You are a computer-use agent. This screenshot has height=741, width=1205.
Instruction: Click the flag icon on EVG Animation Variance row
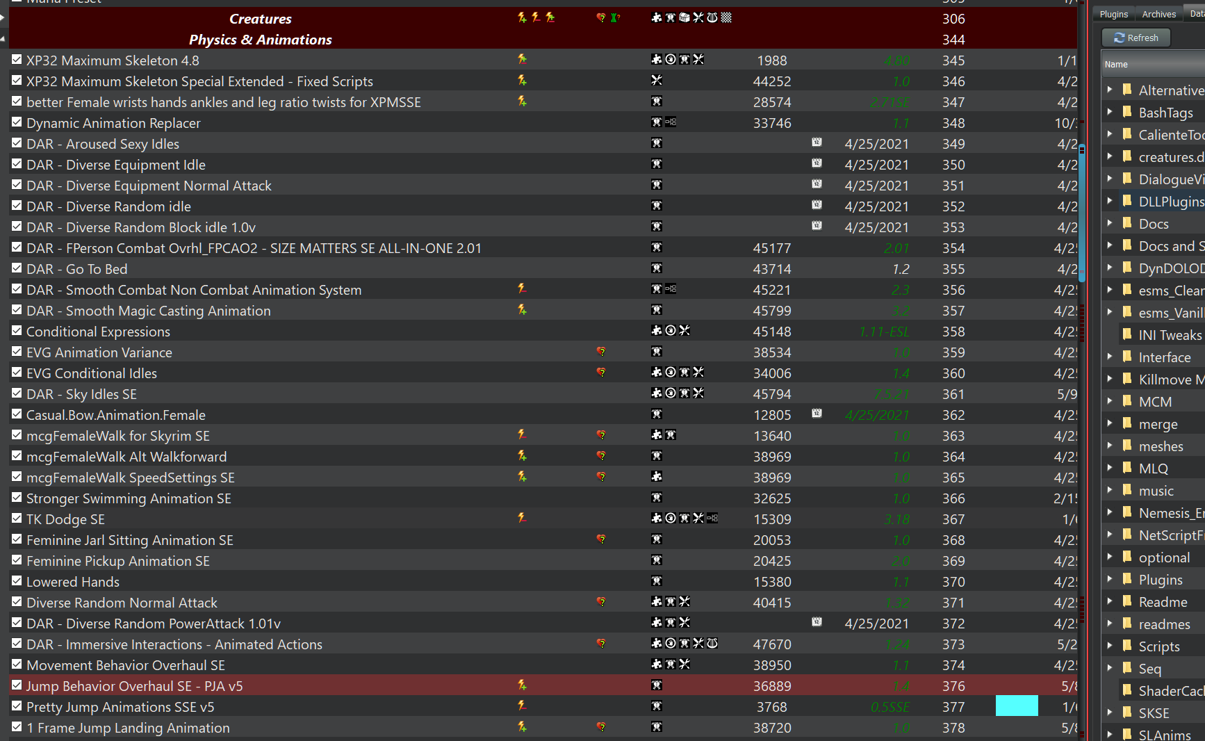tap(601, 352)
